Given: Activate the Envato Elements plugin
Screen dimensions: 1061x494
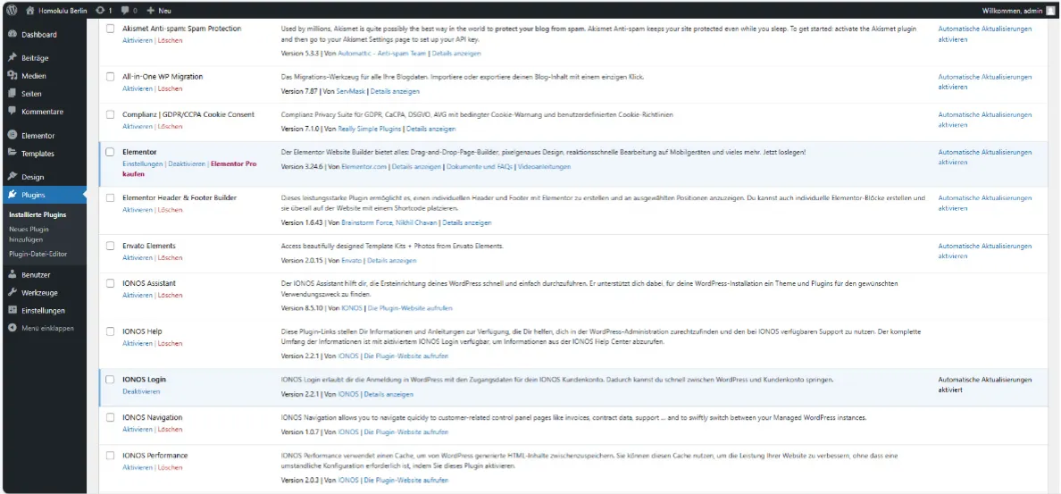Looking at the screenshot, I should [x=138, y=258].
